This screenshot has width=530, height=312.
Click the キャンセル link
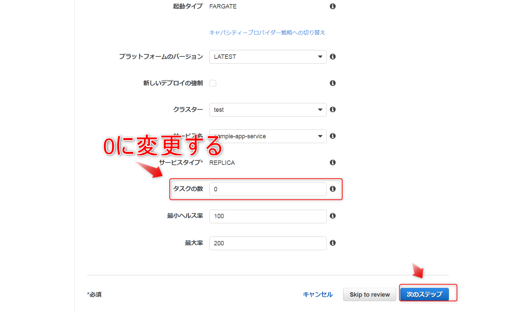click(x=318, y=294)
